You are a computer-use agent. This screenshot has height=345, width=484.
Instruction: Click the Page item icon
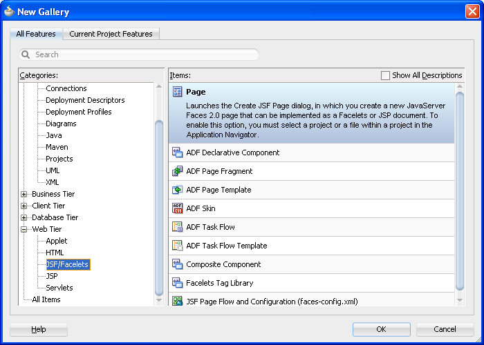click(178, 92)
